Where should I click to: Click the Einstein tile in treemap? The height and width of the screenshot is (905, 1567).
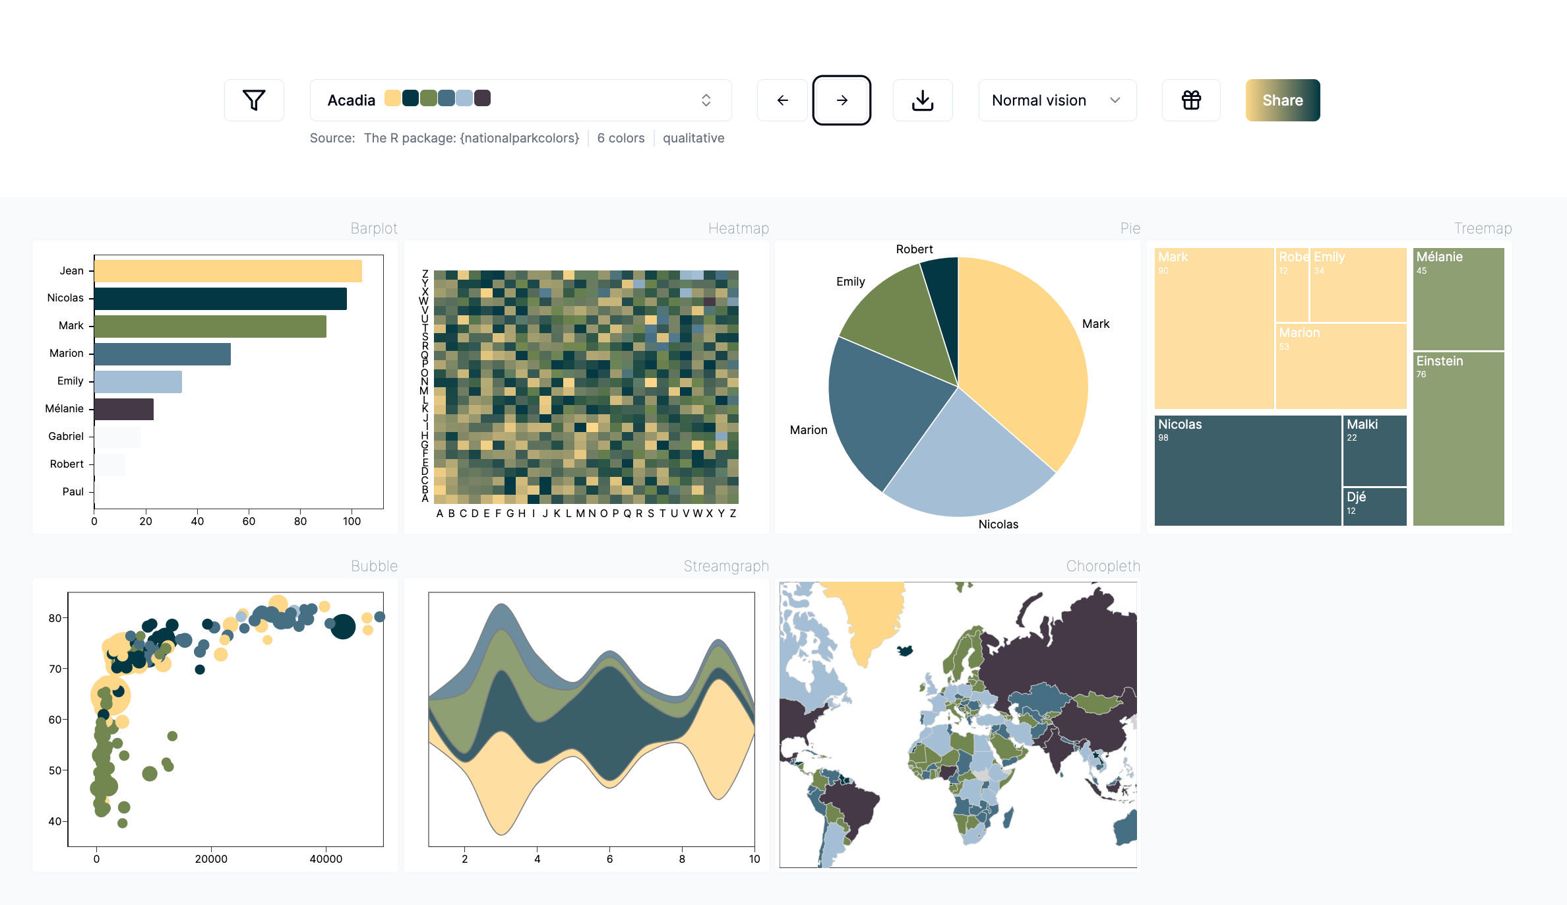pyautogui.click(x=1458, y=442)
